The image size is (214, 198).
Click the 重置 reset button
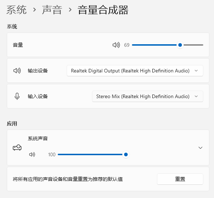click(x=180, y=179)
